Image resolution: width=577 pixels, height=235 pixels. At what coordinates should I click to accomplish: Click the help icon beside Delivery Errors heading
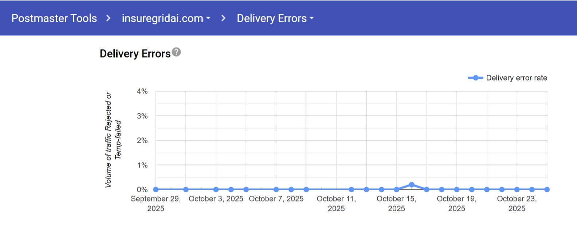176,52
